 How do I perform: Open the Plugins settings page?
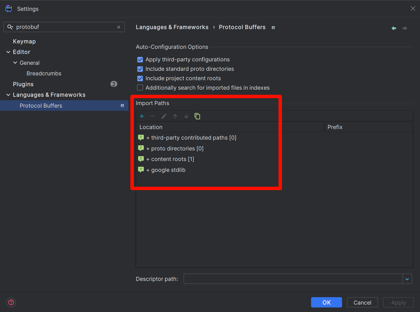tap(23, 84)
